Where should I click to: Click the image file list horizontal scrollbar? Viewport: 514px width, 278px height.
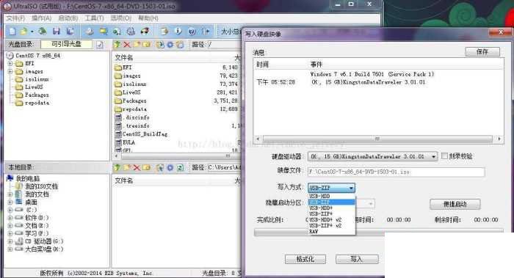177,156
